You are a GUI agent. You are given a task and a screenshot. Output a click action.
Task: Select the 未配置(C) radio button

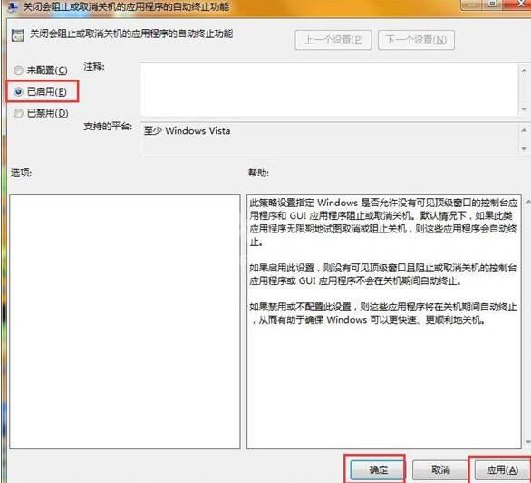[x=18, y=71]
